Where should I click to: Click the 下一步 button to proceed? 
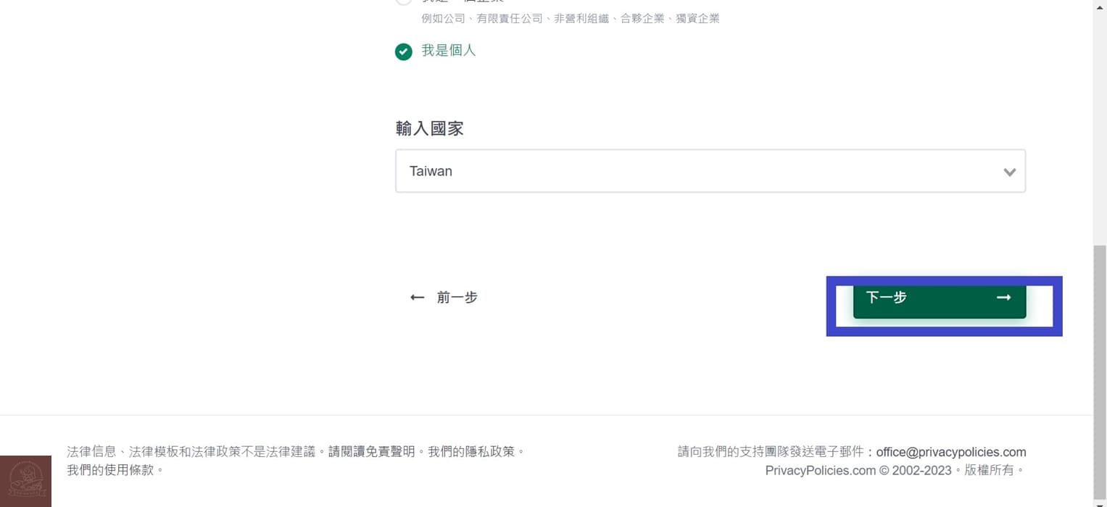(939, 297)
